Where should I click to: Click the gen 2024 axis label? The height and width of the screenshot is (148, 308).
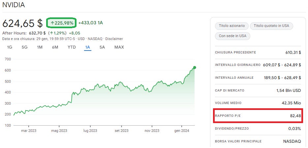pos(182,131)
